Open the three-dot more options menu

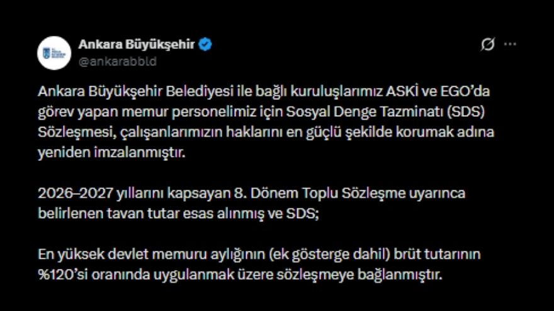point(510,45)
